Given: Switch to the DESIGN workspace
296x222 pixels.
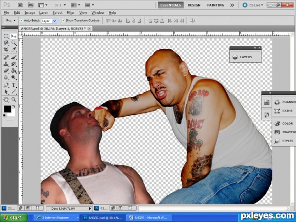Looking at the screenshot, I should 194,5.
